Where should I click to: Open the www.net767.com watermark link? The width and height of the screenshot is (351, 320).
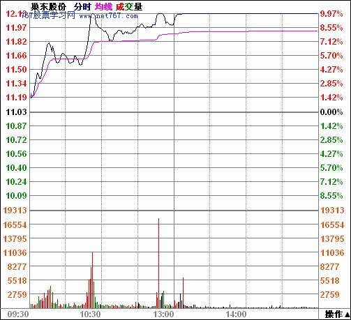point(108,16)
